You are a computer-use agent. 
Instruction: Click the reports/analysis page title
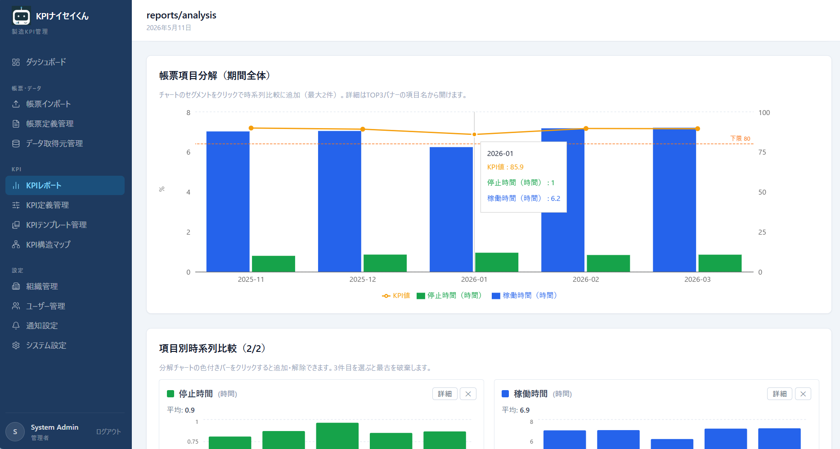pyautogui.click(x=181, y=15)
